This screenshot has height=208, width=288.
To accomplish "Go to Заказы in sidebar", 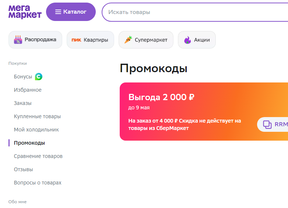I will [x=23, y=103].
